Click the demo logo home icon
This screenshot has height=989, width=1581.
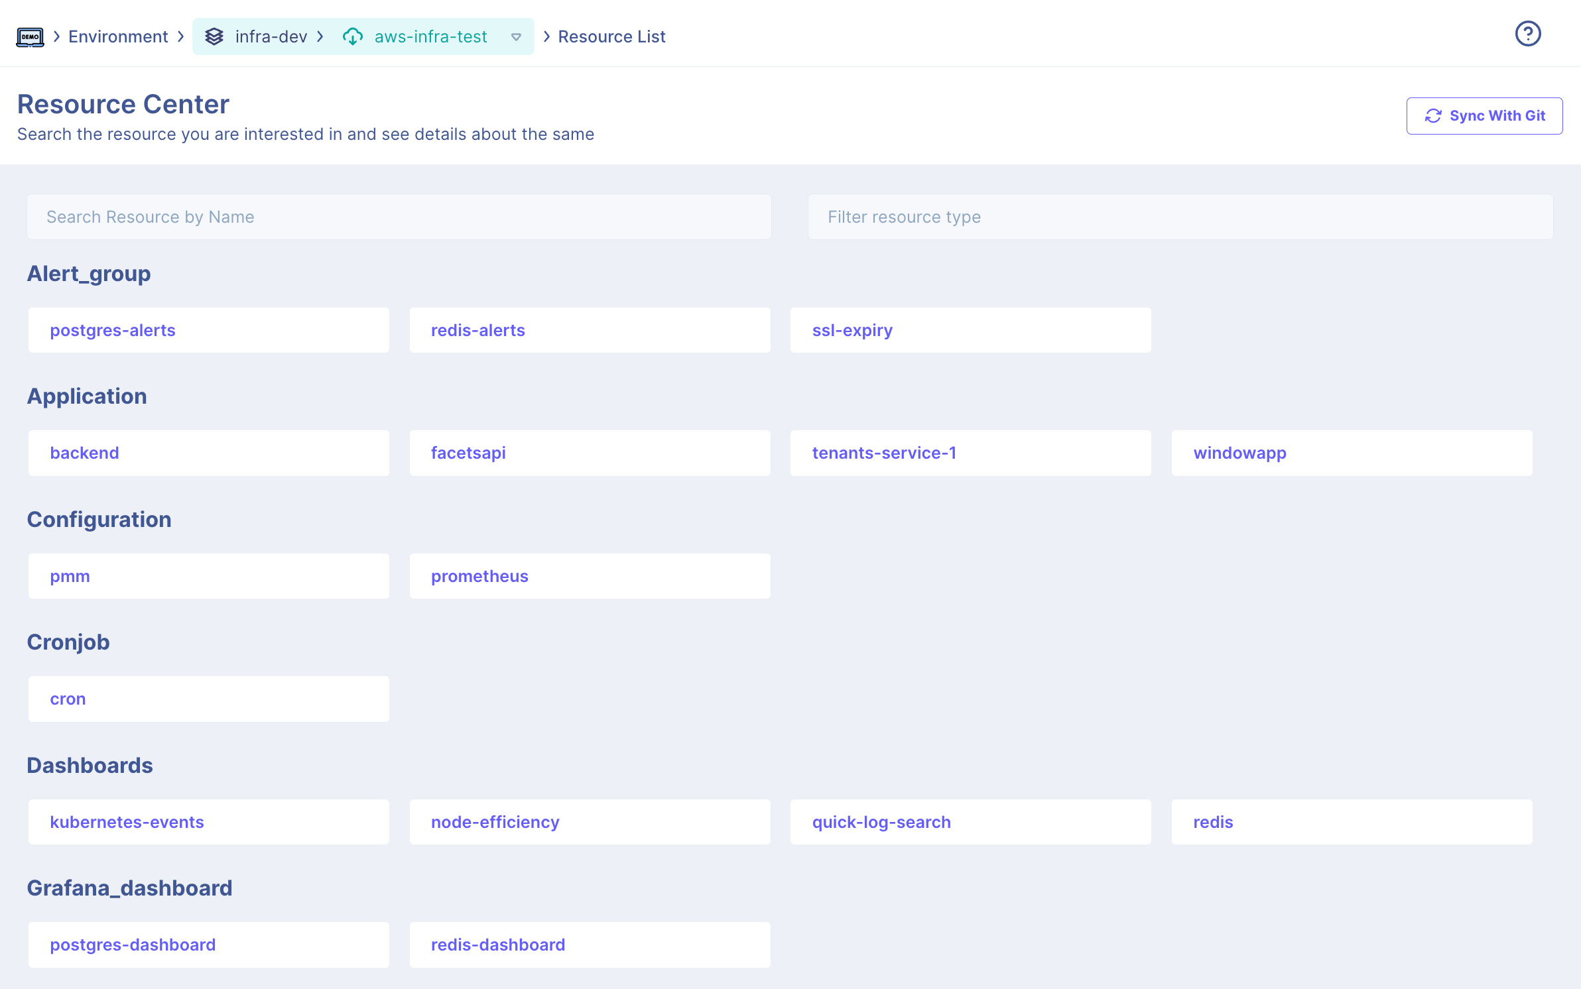[x=30, y=36]
